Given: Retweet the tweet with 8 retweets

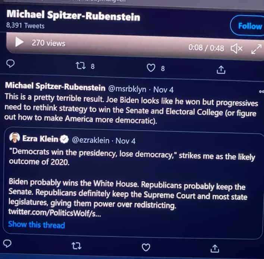Looking at the screenshot, I should [81, 67].
